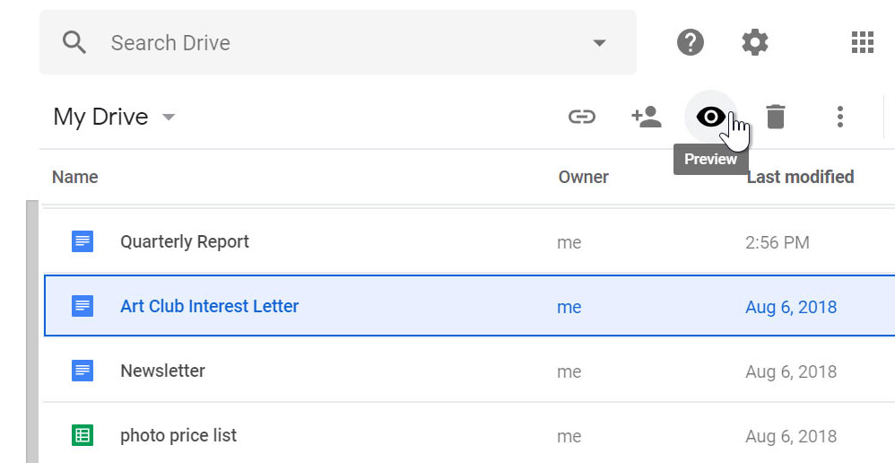Open the Google apps grid
The width and height of the screenshot is (895, 463).
pyautogui.click(x=862, y=42)
